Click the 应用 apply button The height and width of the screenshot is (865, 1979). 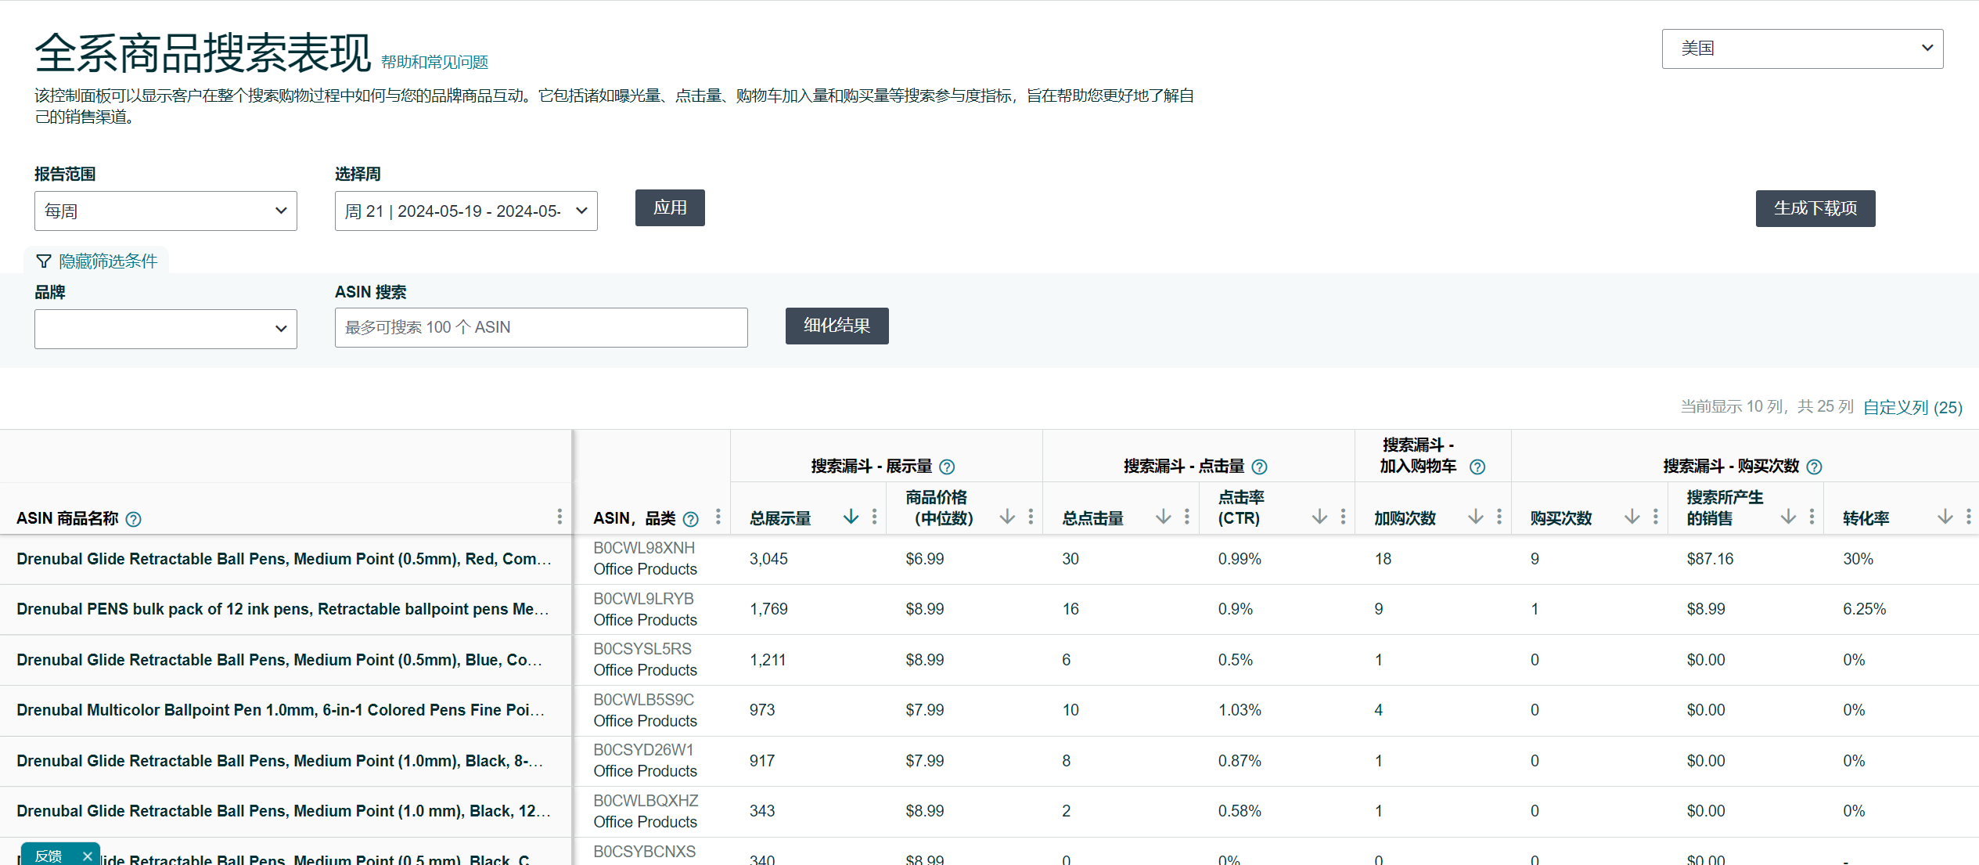point(670,207)
